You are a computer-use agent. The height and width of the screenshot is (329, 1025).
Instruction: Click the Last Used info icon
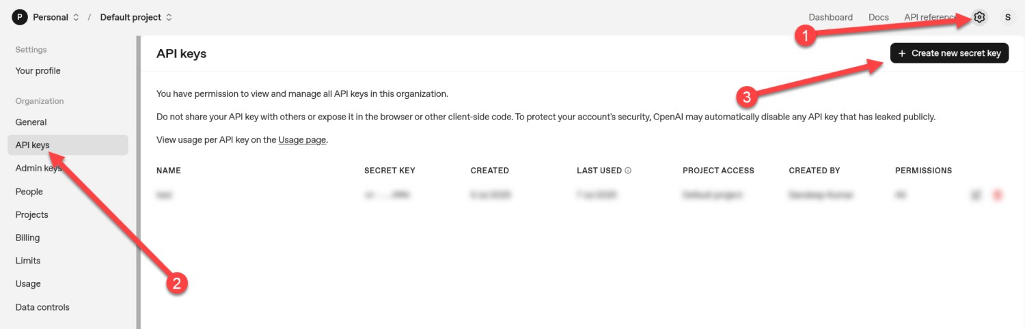tap(628, 171)
